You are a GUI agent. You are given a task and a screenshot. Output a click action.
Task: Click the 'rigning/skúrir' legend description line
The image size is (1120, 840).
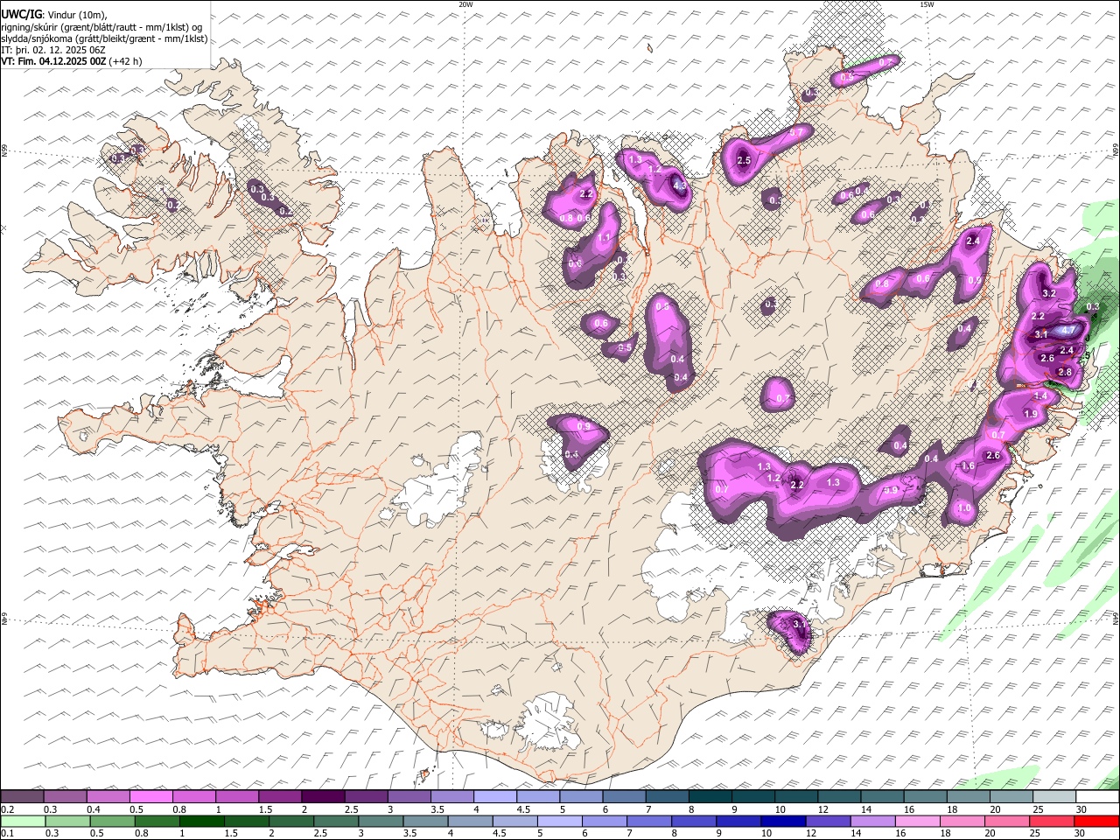102,26
